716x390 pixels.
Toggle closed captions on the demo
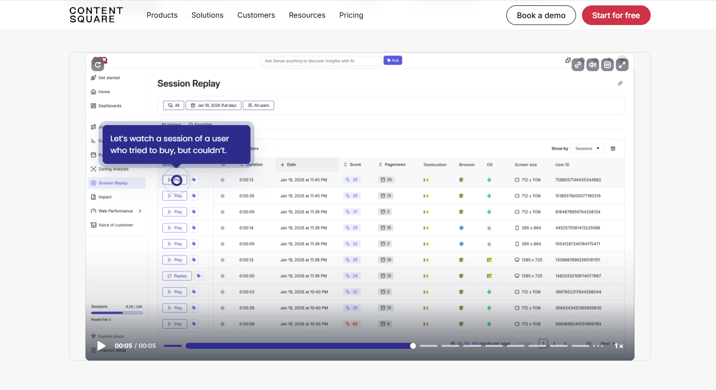click(x=607, y=65)
